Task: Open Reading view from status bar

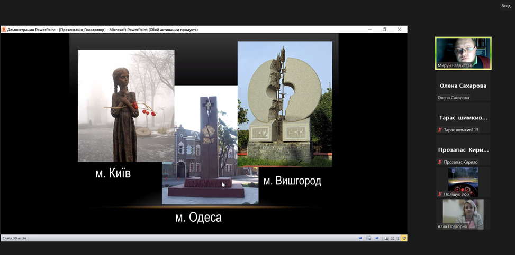Action: pos(398,238)
